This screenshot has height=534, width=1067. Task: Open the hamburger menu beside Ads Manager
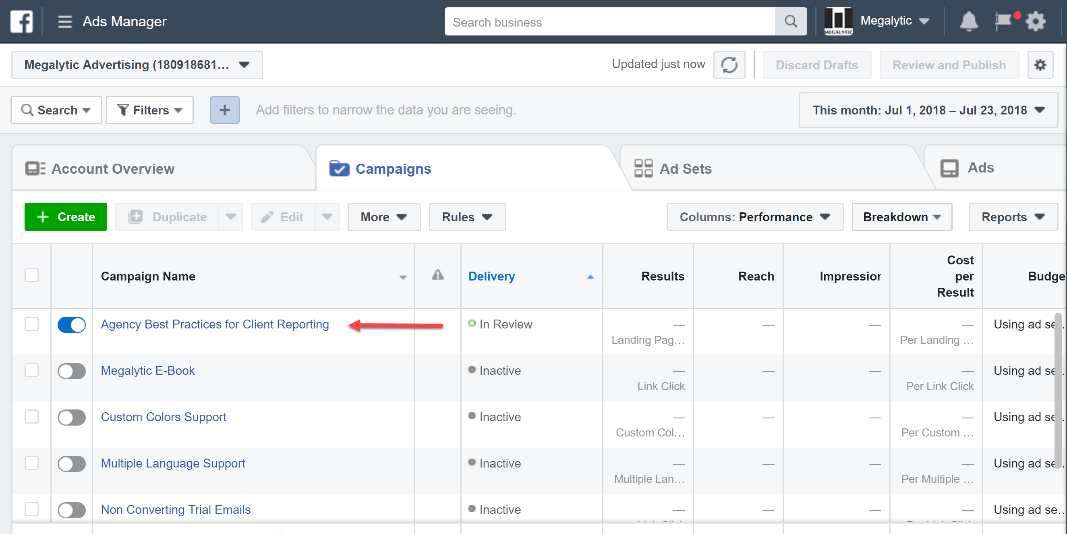[x=64, y=21]
